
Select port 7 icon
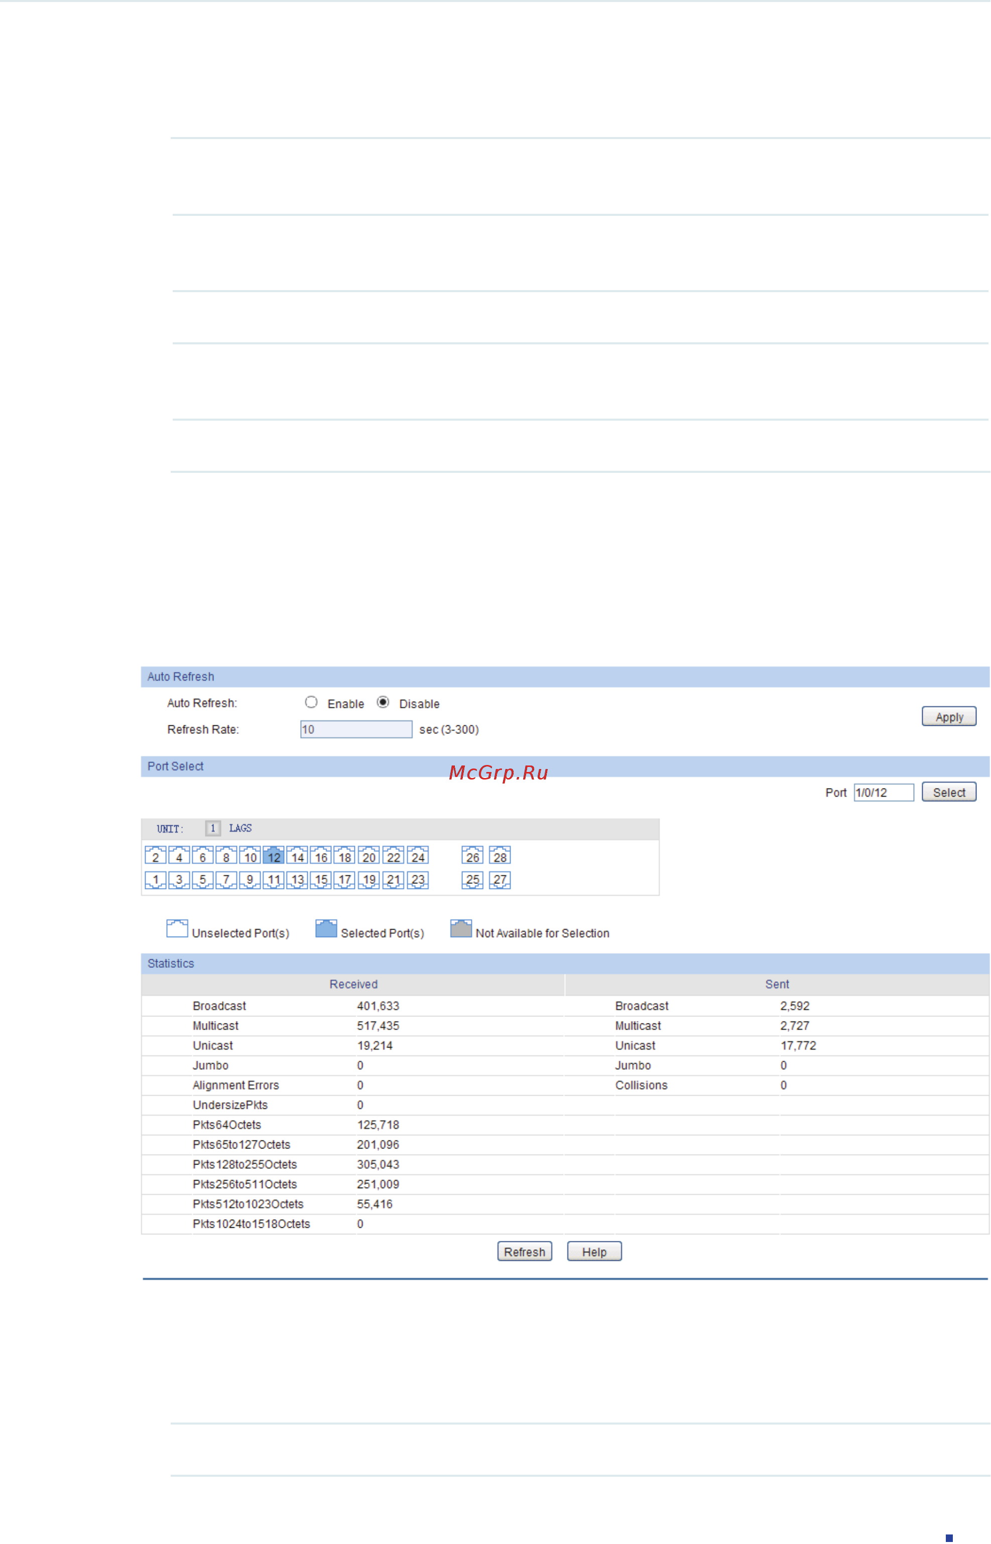226,880
